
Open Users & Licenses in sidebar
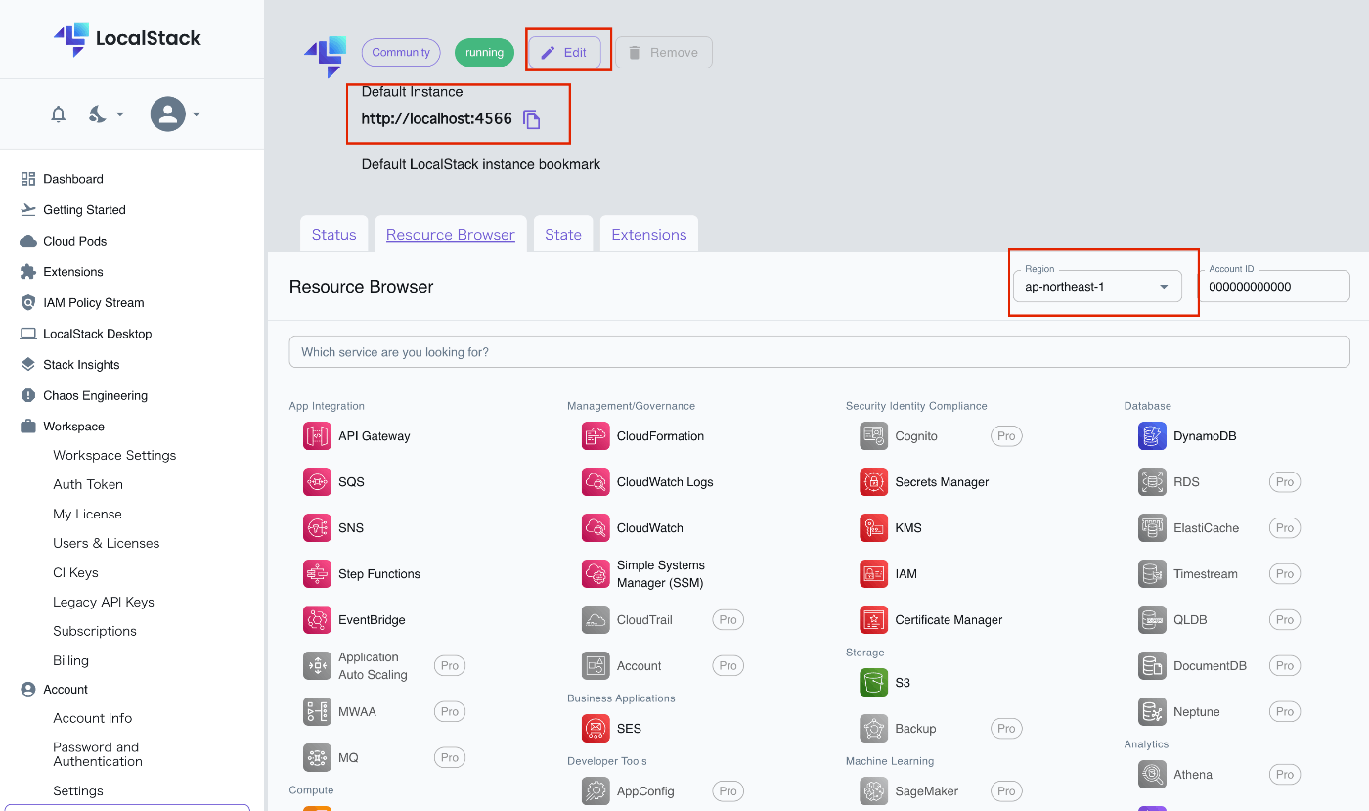pos(107,544)
